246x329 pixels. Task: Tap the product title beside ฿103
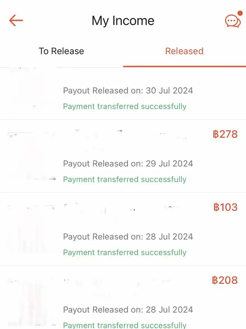tap(123, 209)
